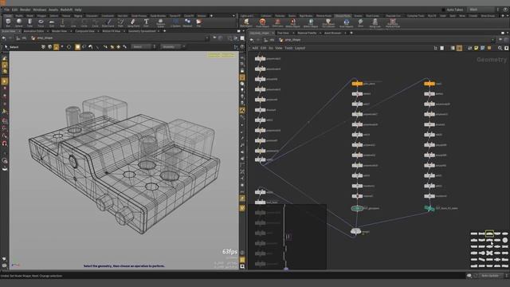The image size is (510, 287).
Task: Select the L-System shelf tool
Action: click(175, 23)
